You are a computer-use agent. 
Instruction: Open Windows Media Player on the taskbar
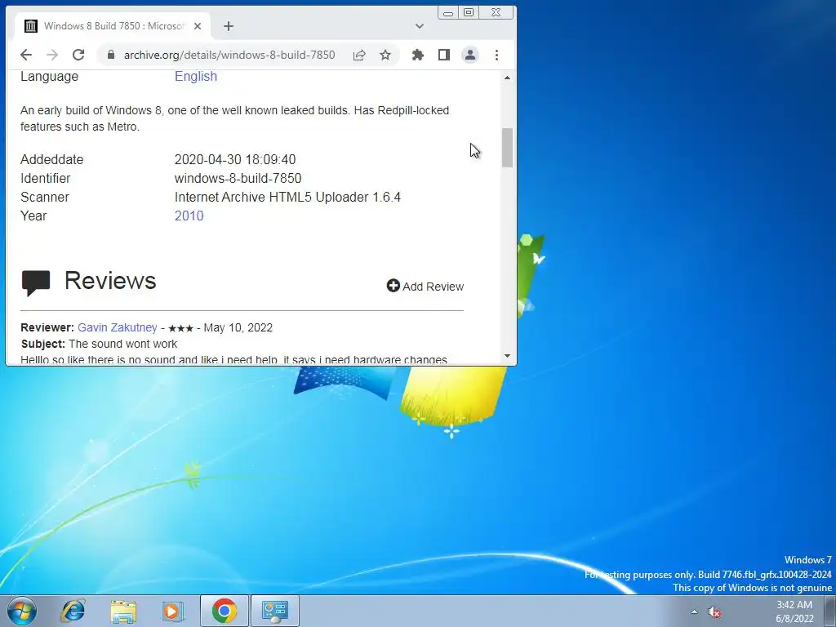[x=172, y=611]
